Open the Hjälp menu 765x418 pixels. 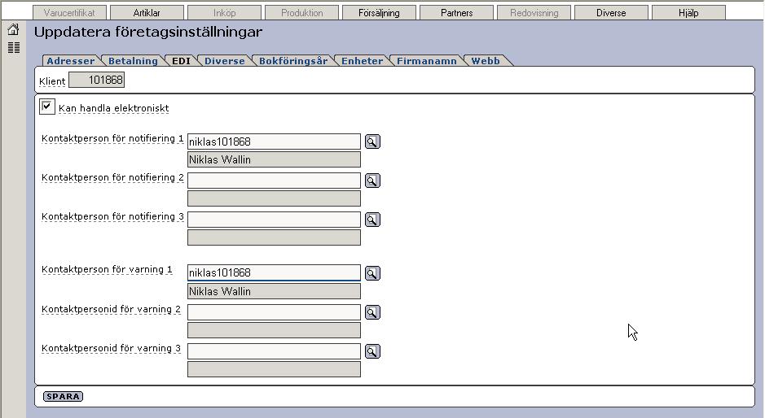[x=688, y=13]
